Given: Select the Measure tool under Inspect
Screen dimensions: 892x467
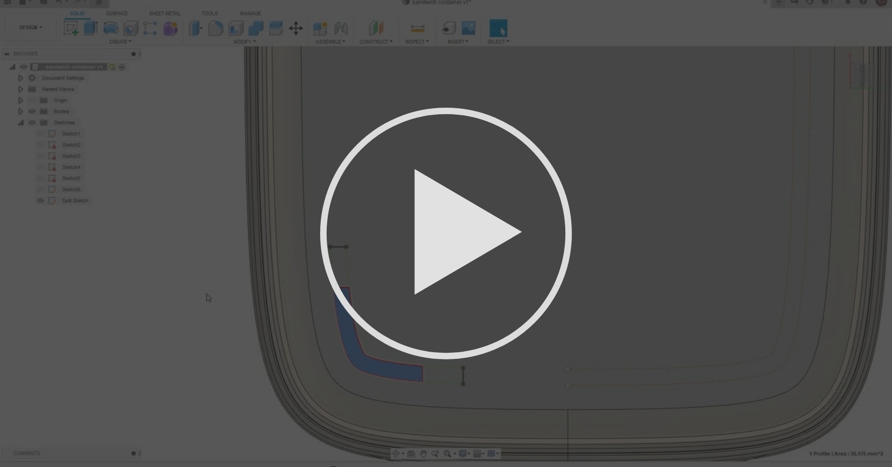Looking at the screenshot, I should point(416,29).
